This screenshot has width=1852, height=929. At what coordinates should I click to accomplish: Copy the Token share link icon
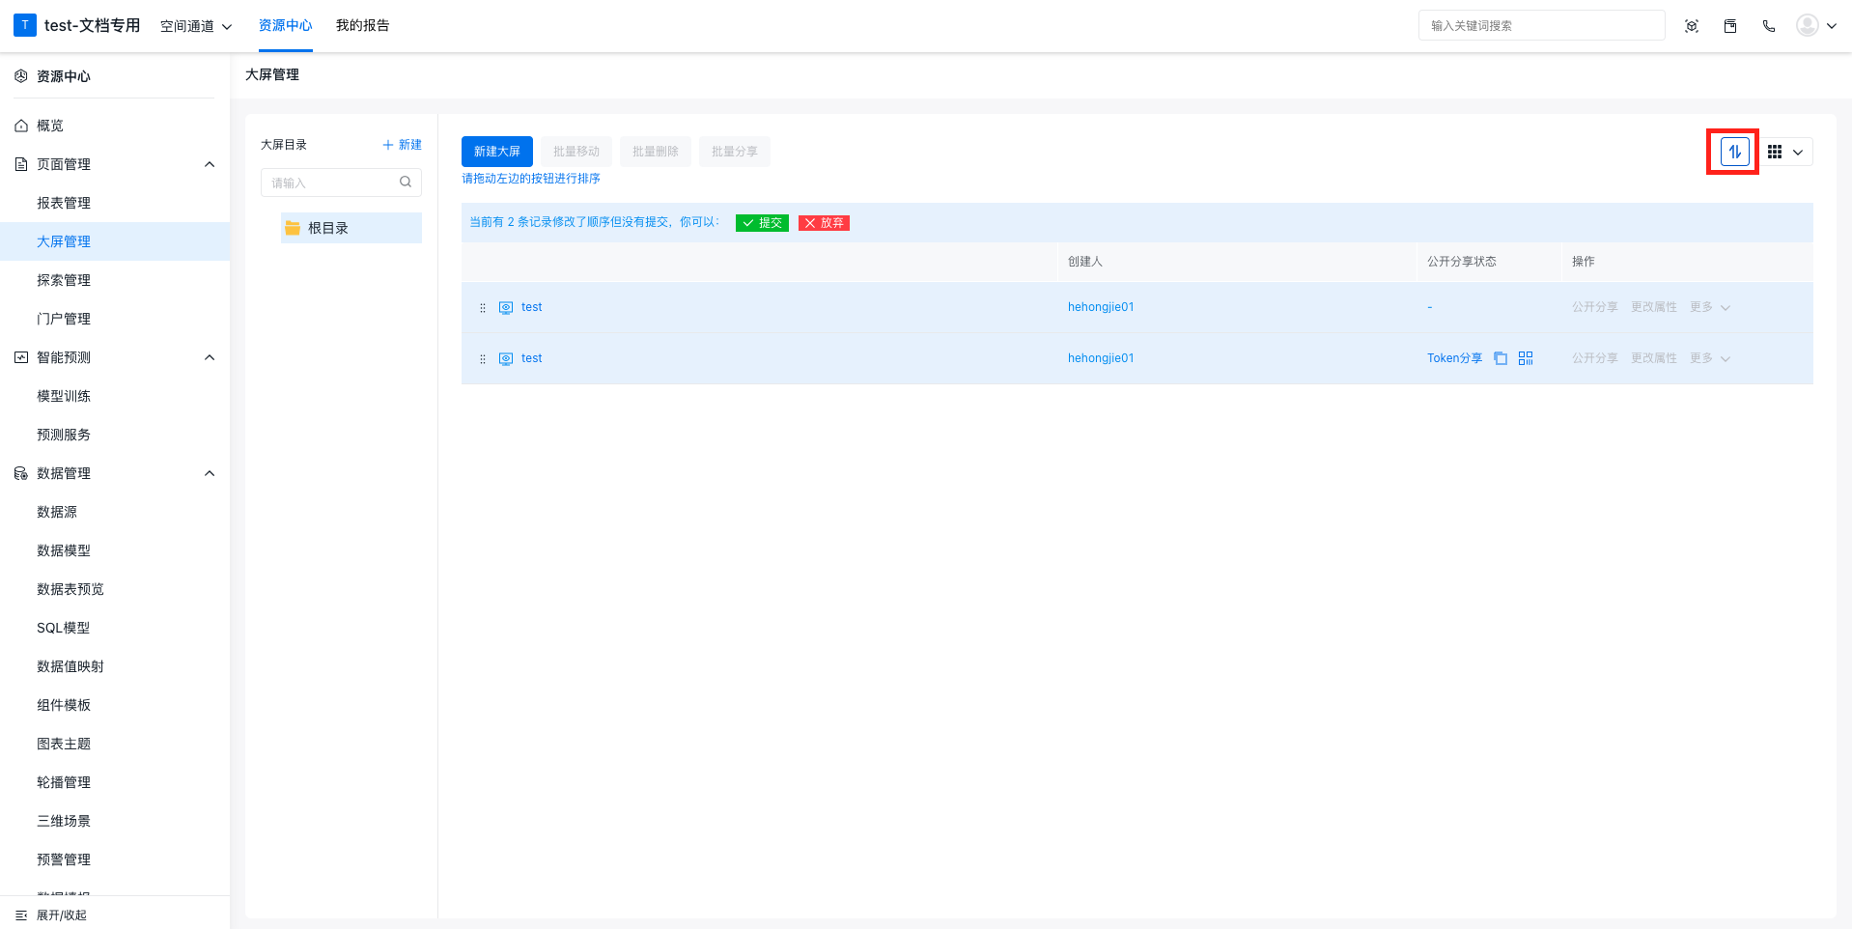[x=1501, y=358]
